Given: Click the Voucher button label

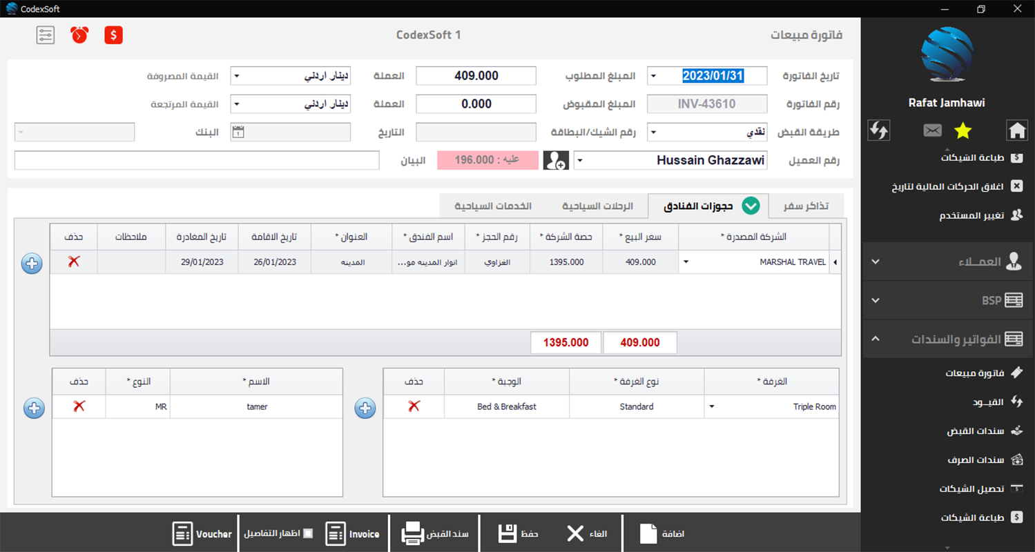Looking at the screenshot, I should tap(214, 534).
